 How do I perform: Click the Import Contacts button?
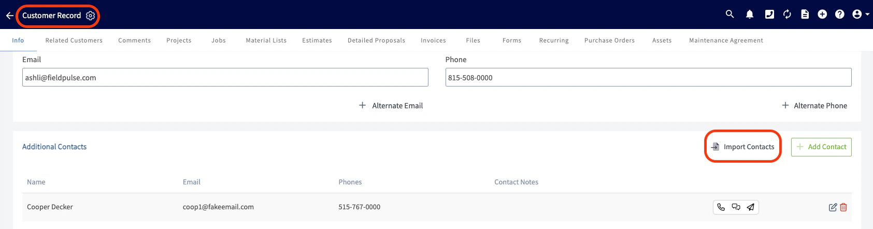[x=743, y=147]
